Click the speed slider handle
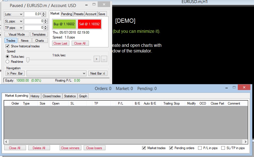The height and width of the screenshot is (157, 254). [x=28, y=60]
